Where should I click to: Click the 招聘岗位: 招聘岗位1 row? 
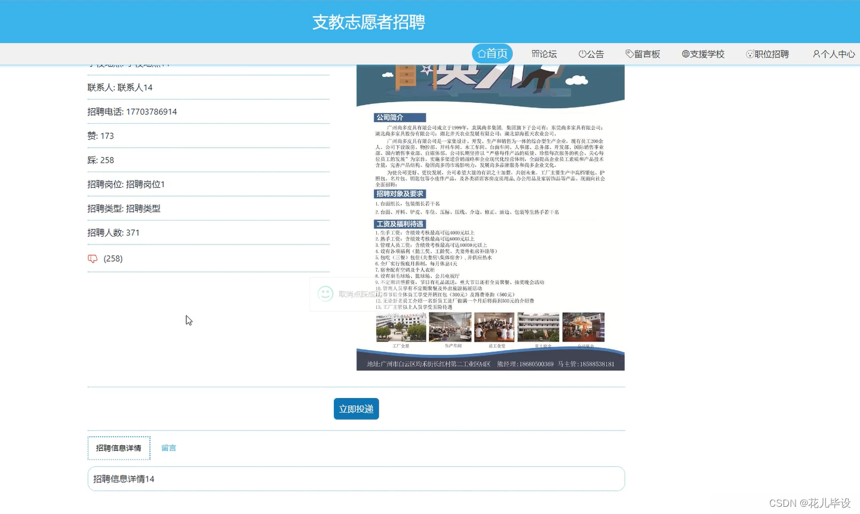pos(208,184)
